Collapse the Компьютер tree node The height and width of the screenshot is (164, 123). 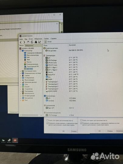pyautogui.click(x=20, y=51)
